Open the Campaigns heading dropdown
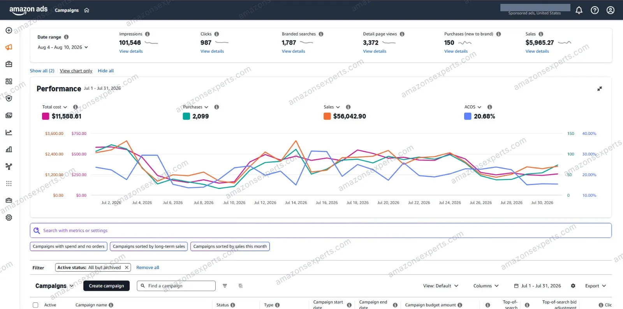623x309 pixels. click(55, 286)
